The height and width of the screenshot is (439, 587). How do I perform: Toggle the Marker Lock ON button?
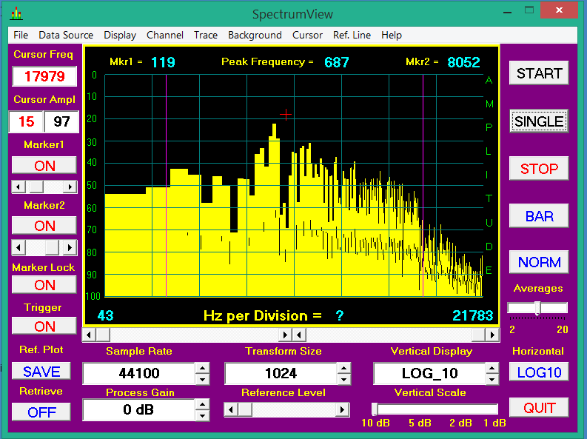tap(44, 284)
